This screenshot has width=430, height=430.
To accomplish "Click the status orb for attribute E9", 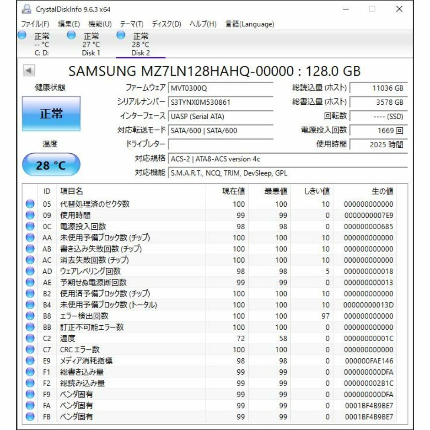I will pos(30,361).
